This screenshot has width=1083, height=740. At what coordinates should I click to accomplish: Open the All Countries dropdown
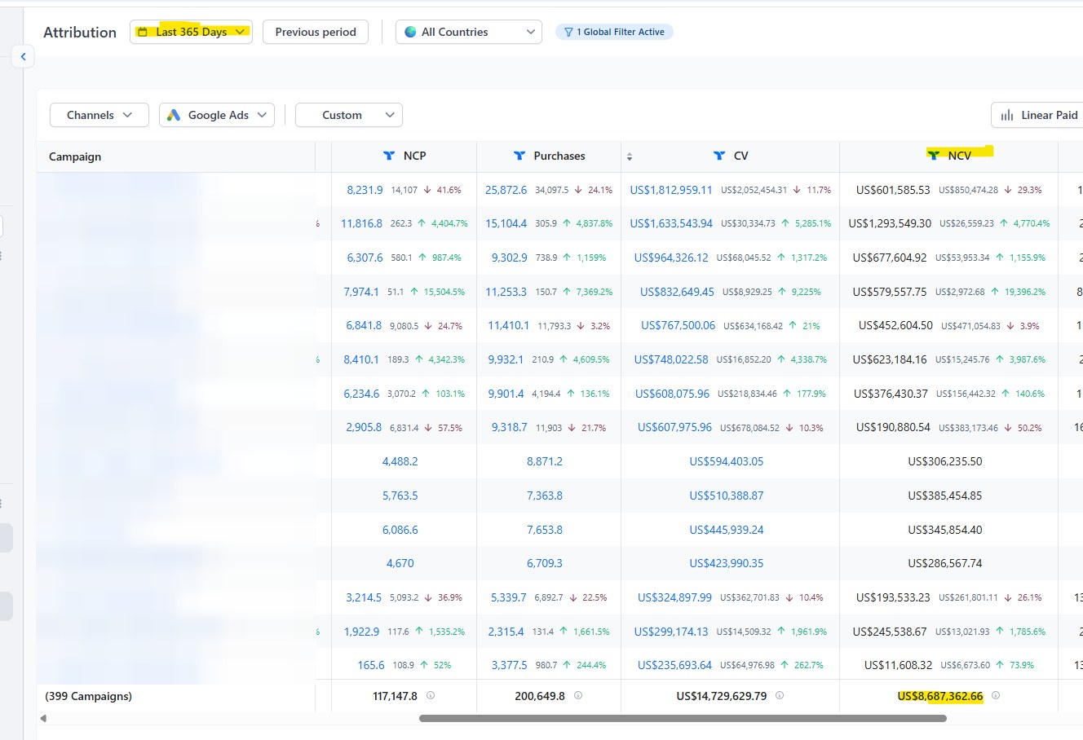(x=469, y=32)
